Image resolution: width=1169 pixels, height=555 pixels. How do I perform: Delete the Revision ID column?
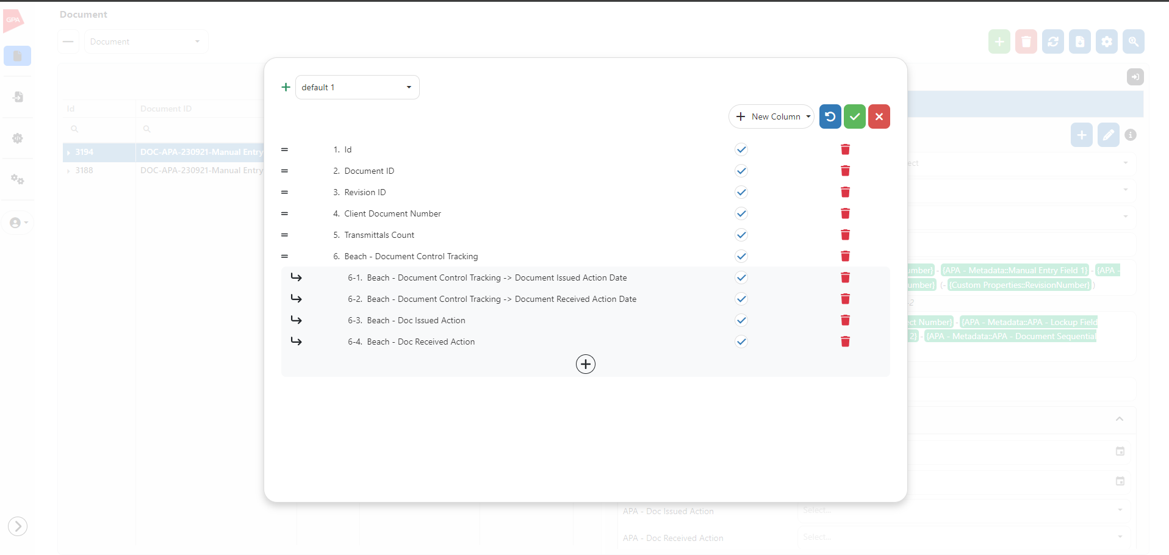pyautogui.click(x=845, y=192)
